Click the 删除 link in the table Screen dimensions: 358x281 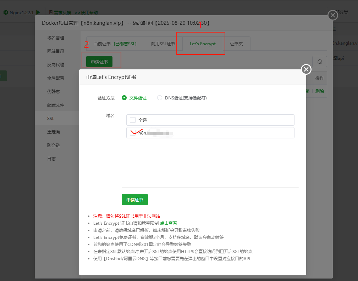click(x=320, y=91)
